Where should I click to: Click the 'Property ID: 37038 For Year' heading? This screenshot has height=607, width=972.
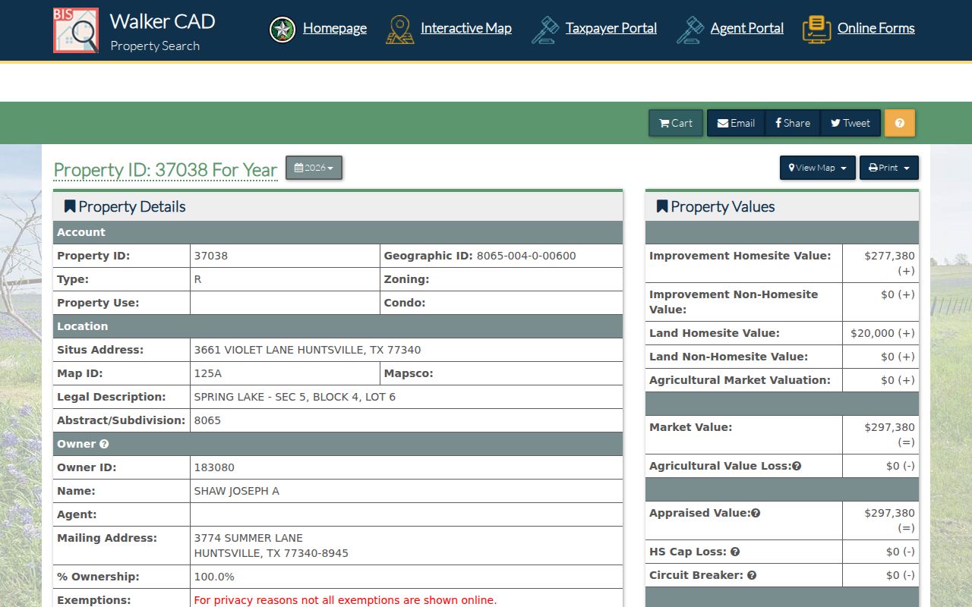(x=166, y=170)
